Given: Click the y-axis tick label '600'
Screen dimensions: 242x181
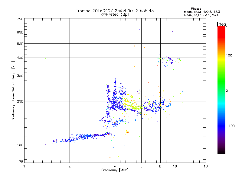Looking at the screenshot, I should 20,32.
